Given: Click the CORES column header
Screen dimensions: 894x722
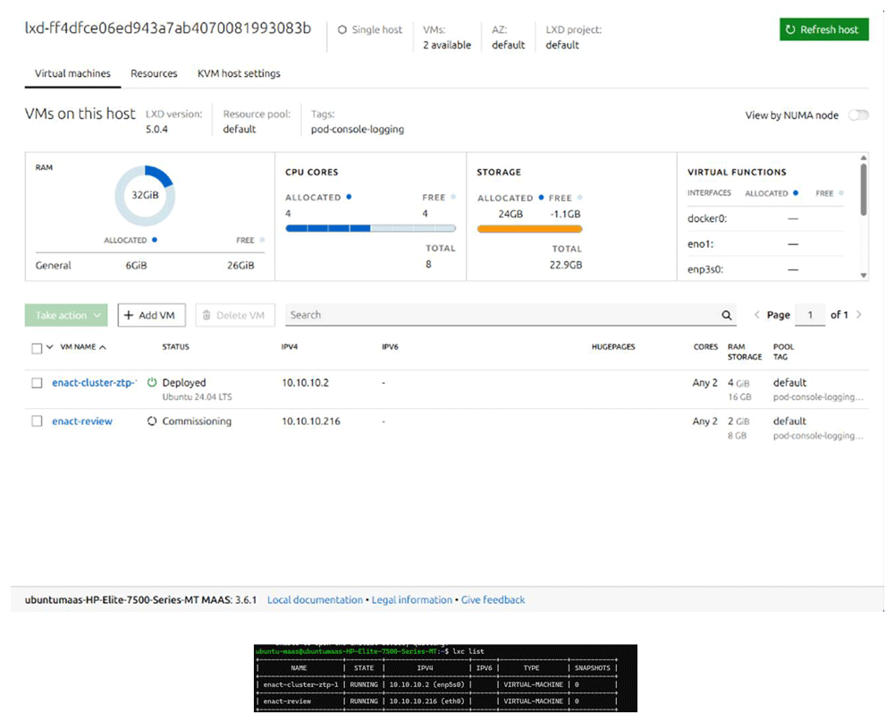Looking at the screenshot, I should coord(706,346).
